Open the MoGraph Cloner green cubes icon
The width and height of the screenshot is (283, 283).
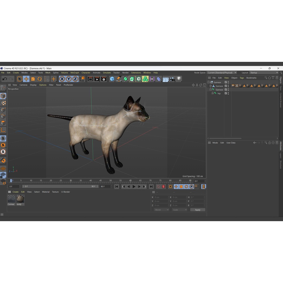point(145,79)
